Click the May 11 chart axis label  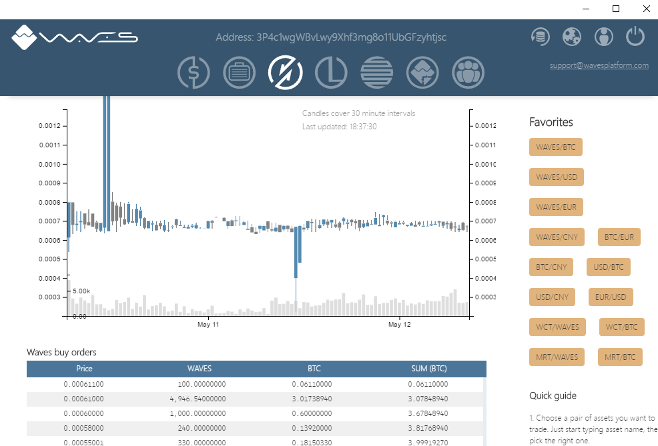coord(208,325)
